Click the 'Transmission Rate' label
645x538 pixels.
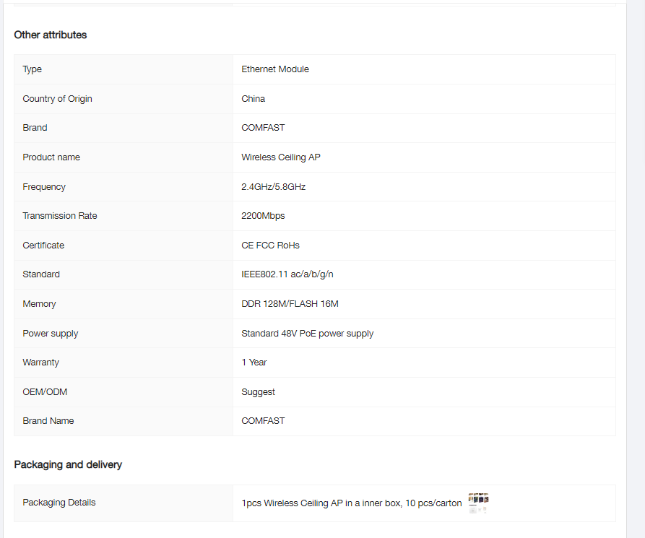click(x=59, y=215)
